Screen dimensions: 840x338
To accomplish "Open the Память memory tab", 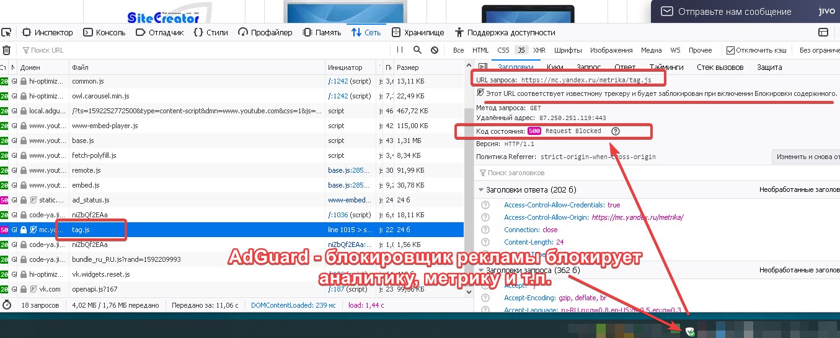I will tap(322, 33).
